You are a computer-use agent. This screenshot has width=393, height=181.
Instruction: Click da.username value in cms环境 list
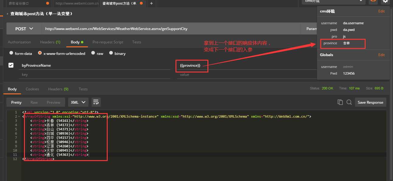[353, 23]
